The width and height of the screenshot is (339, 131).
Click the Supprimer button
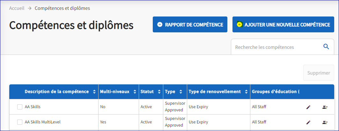(x=319, y=73)
